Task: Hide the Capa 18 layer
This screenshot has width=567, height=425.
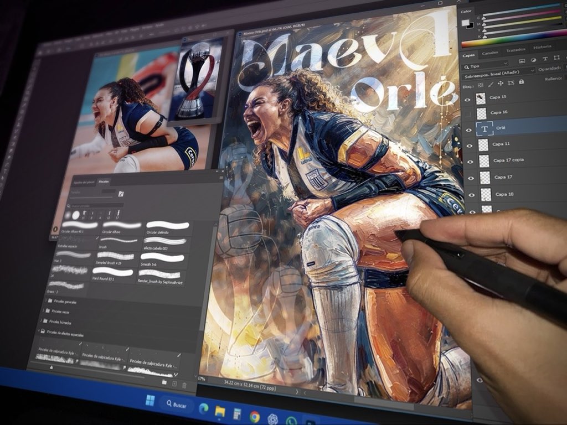Action: tap(472, 195)
